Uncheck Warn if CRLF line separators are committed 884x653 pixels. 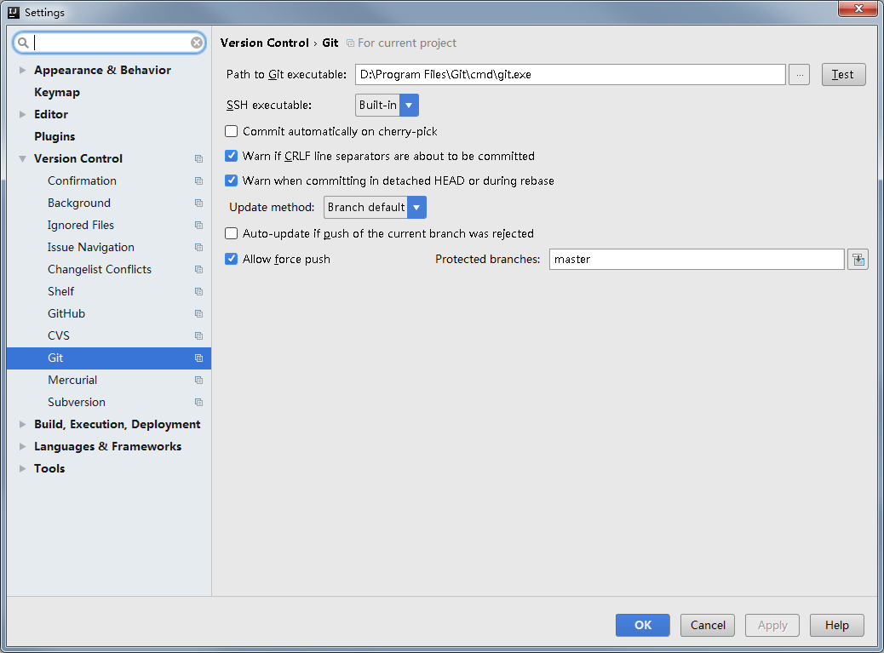[231, 156]
